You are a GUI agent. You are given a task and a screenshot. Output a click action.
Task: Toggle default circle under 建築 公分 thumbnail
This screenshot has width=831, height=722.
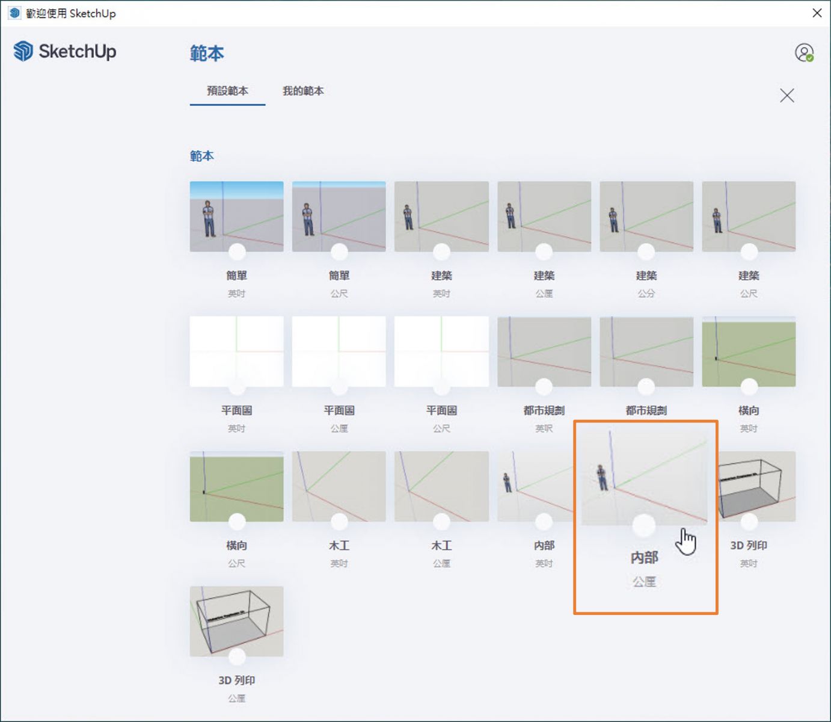646,251
